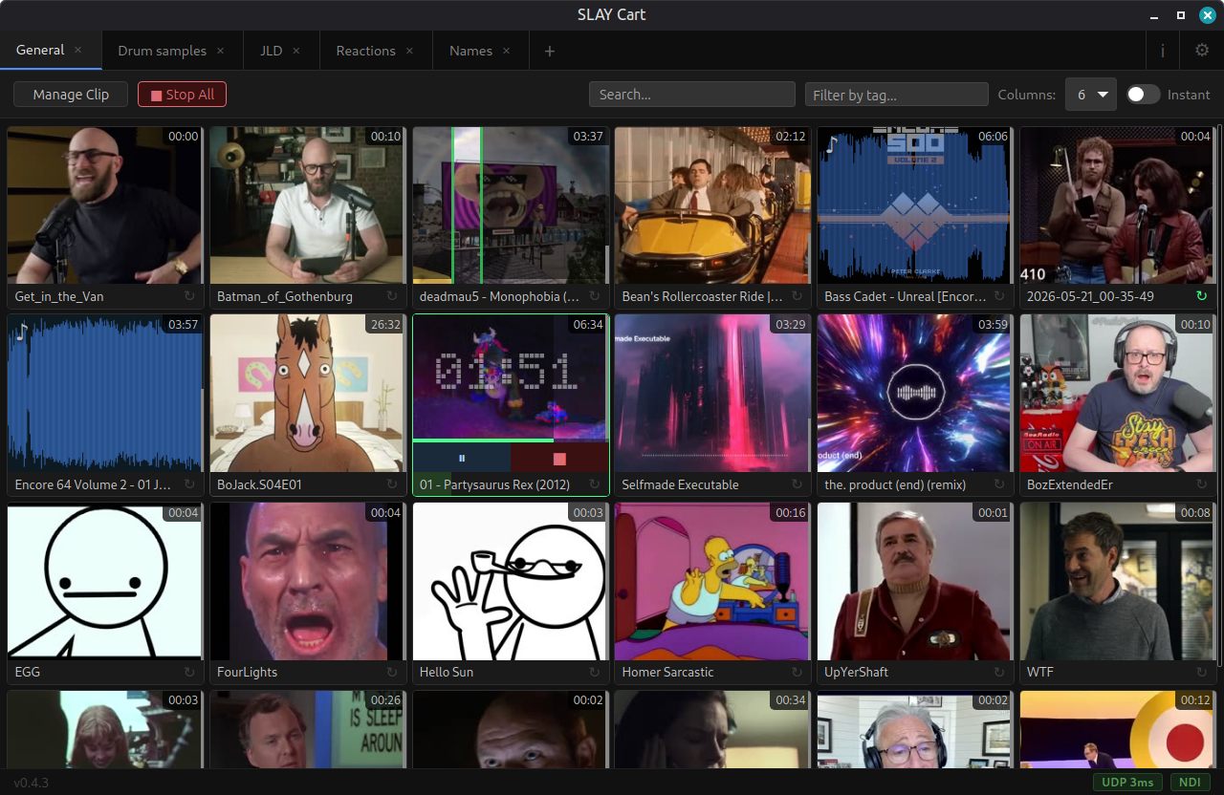The image size is (1224, 795).
Task: Toggle loop on Homer Sarcastic clip
Action: [x=797, y=672]
